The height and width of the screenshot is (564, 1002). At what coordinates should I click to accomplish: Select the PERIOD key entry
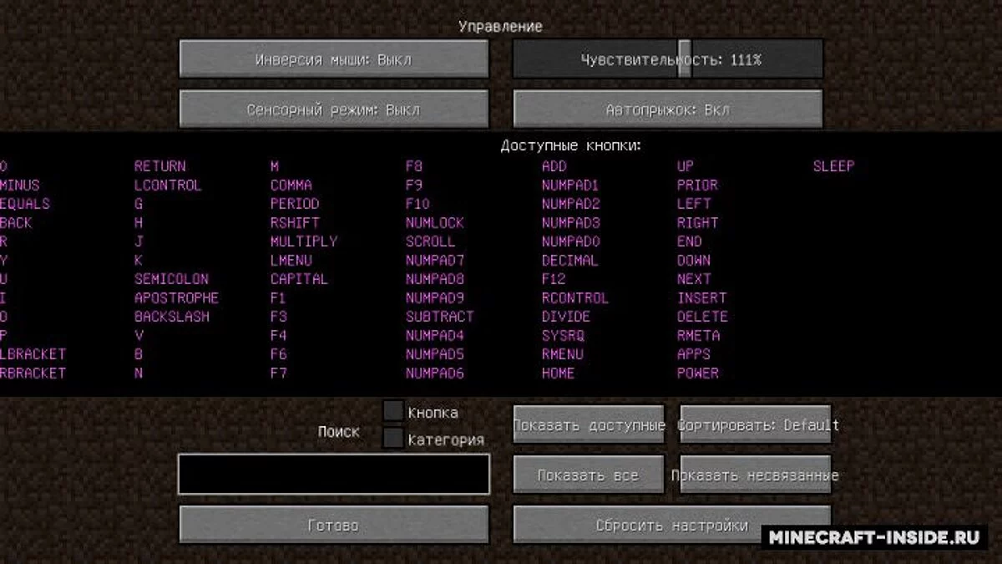coord(295,204)
